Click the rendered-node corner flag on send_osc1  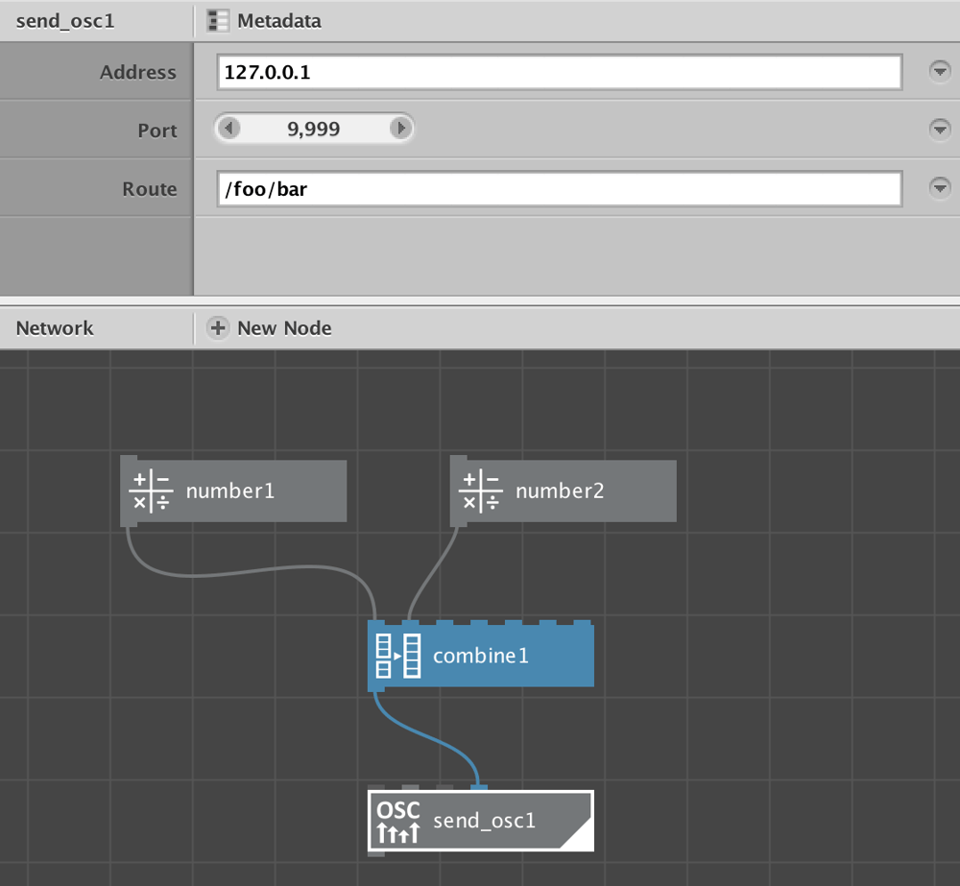click(x=579, y=836)
